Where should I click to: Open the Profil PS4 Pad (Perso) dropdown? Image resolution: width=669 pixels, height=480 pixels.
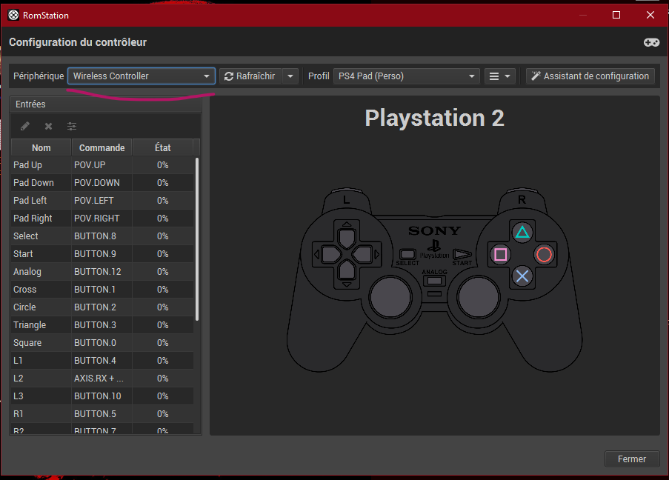coord(407,76)
